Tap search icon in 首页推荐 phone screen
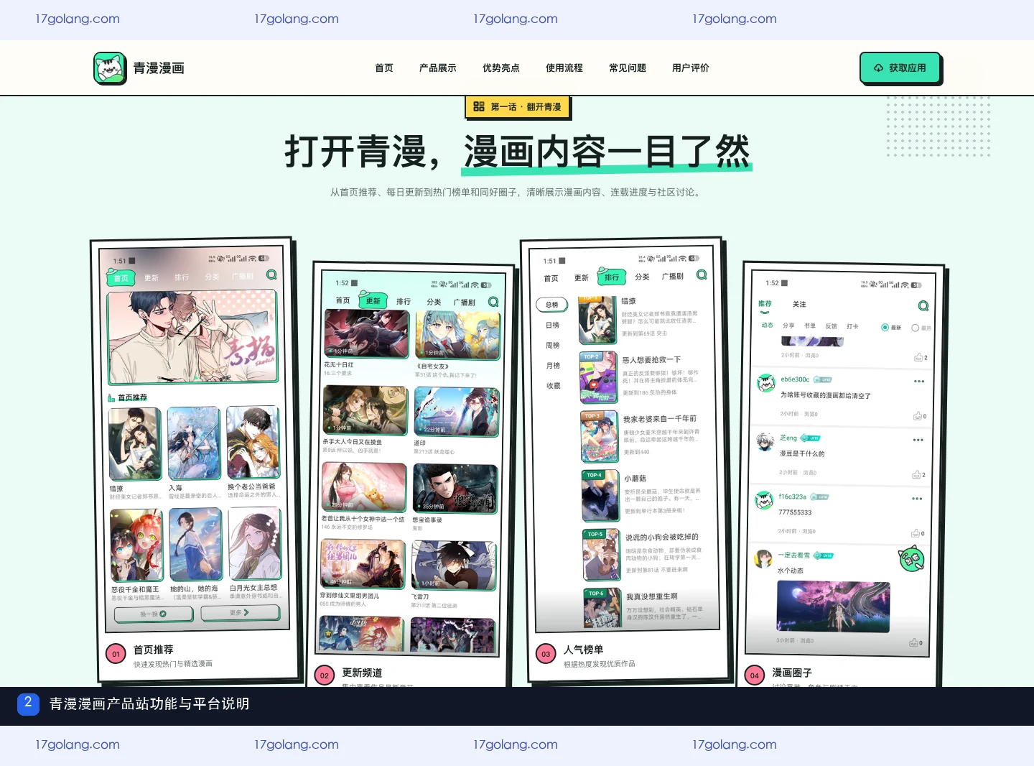Image resolution: width=1034 pixels, height=766 pixels. [x=271, y=274]
